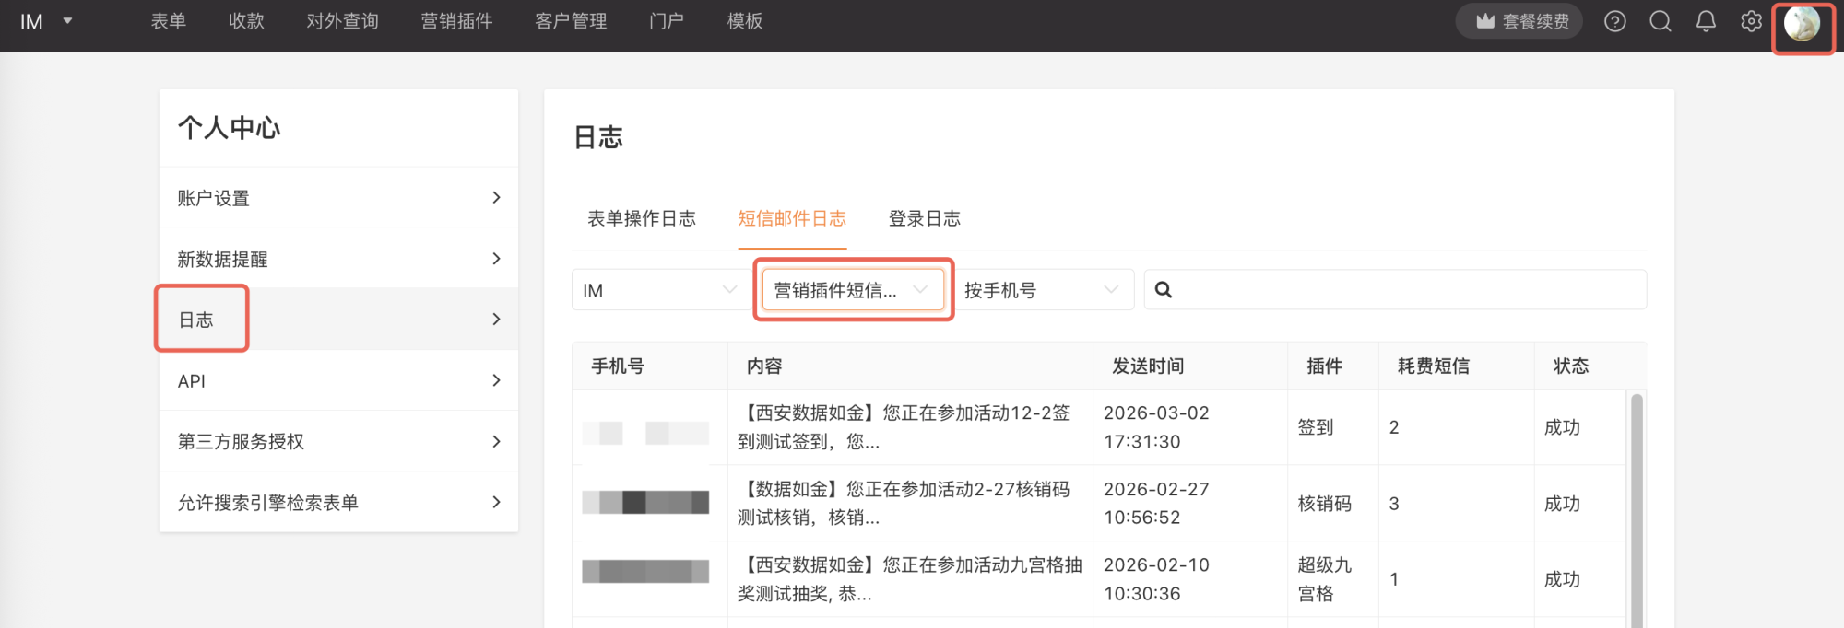The height and width of the screenshot is (628, 1844).
Task: Click the log table vertical scrollbar
Action: (1637, 511)
